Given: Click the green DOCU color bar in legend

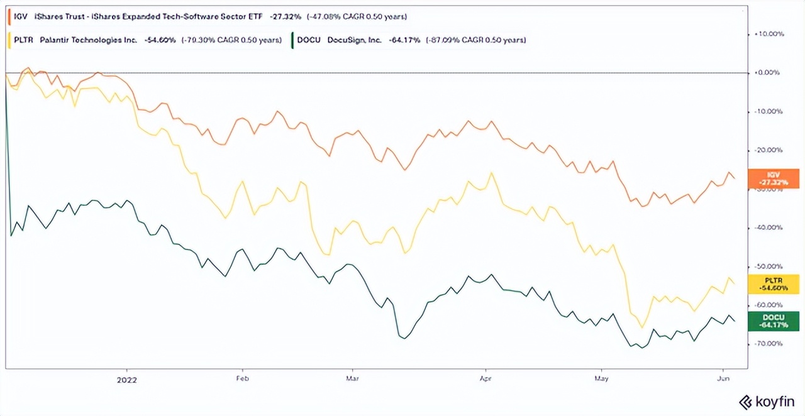Looking at the screenshot, I should tap(293, 40).
